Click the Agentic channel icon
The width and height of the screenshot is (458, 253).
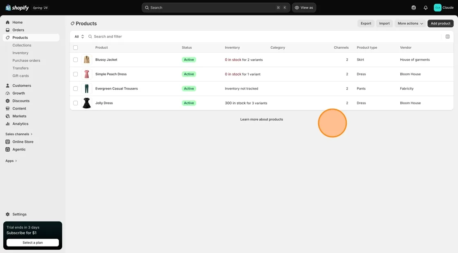[8, 149]
